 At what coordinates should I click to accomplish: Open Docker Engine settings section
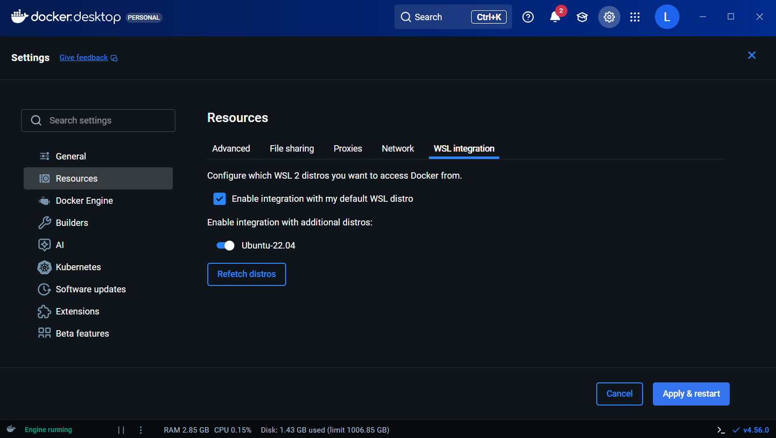point(98,200)
